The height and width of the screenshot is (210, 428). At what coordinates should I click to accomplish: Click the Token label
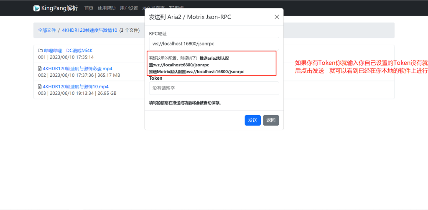pos(155,78)
